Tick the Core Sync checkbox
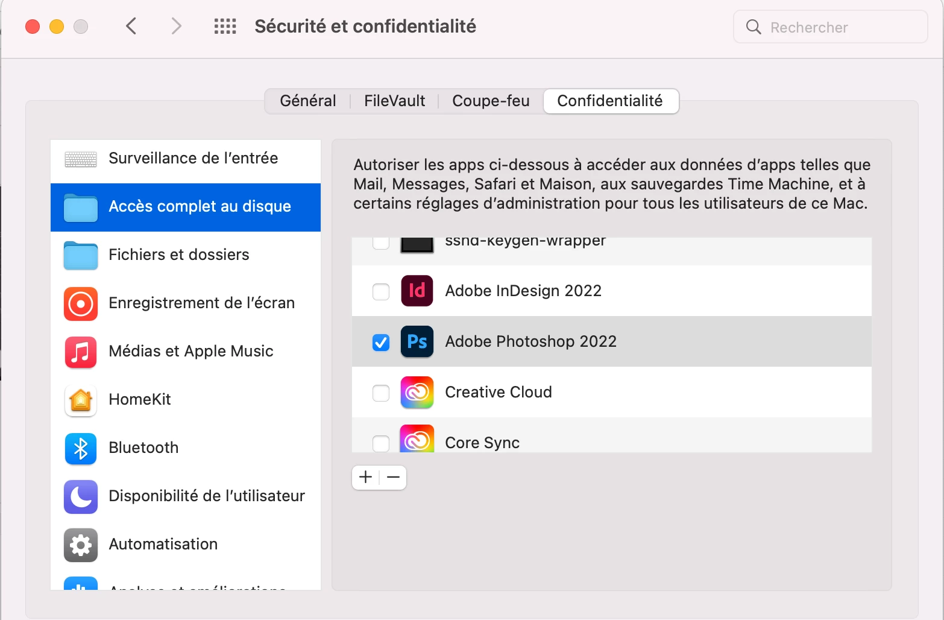 pos(381,444)
